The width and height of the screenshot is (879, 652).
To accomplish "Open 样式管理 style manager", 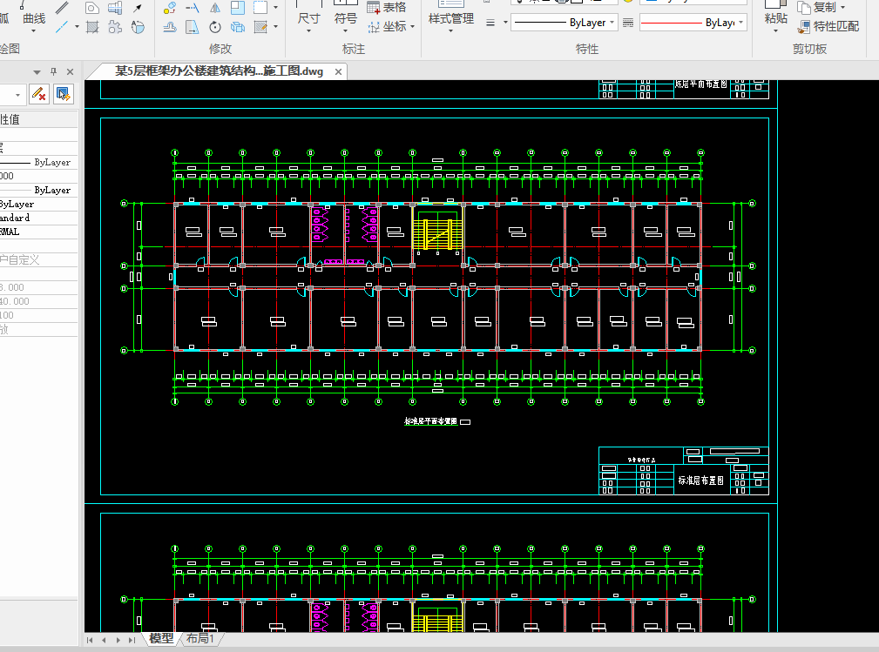I will tap(450, 17).
